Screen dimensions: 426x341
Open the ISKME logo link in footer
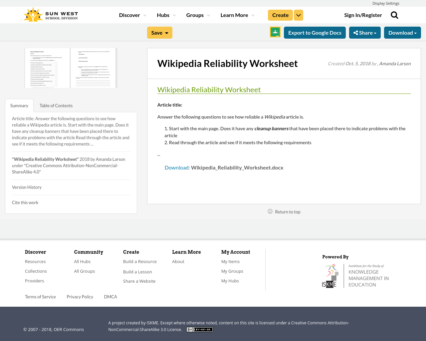[x=355, y=275]
